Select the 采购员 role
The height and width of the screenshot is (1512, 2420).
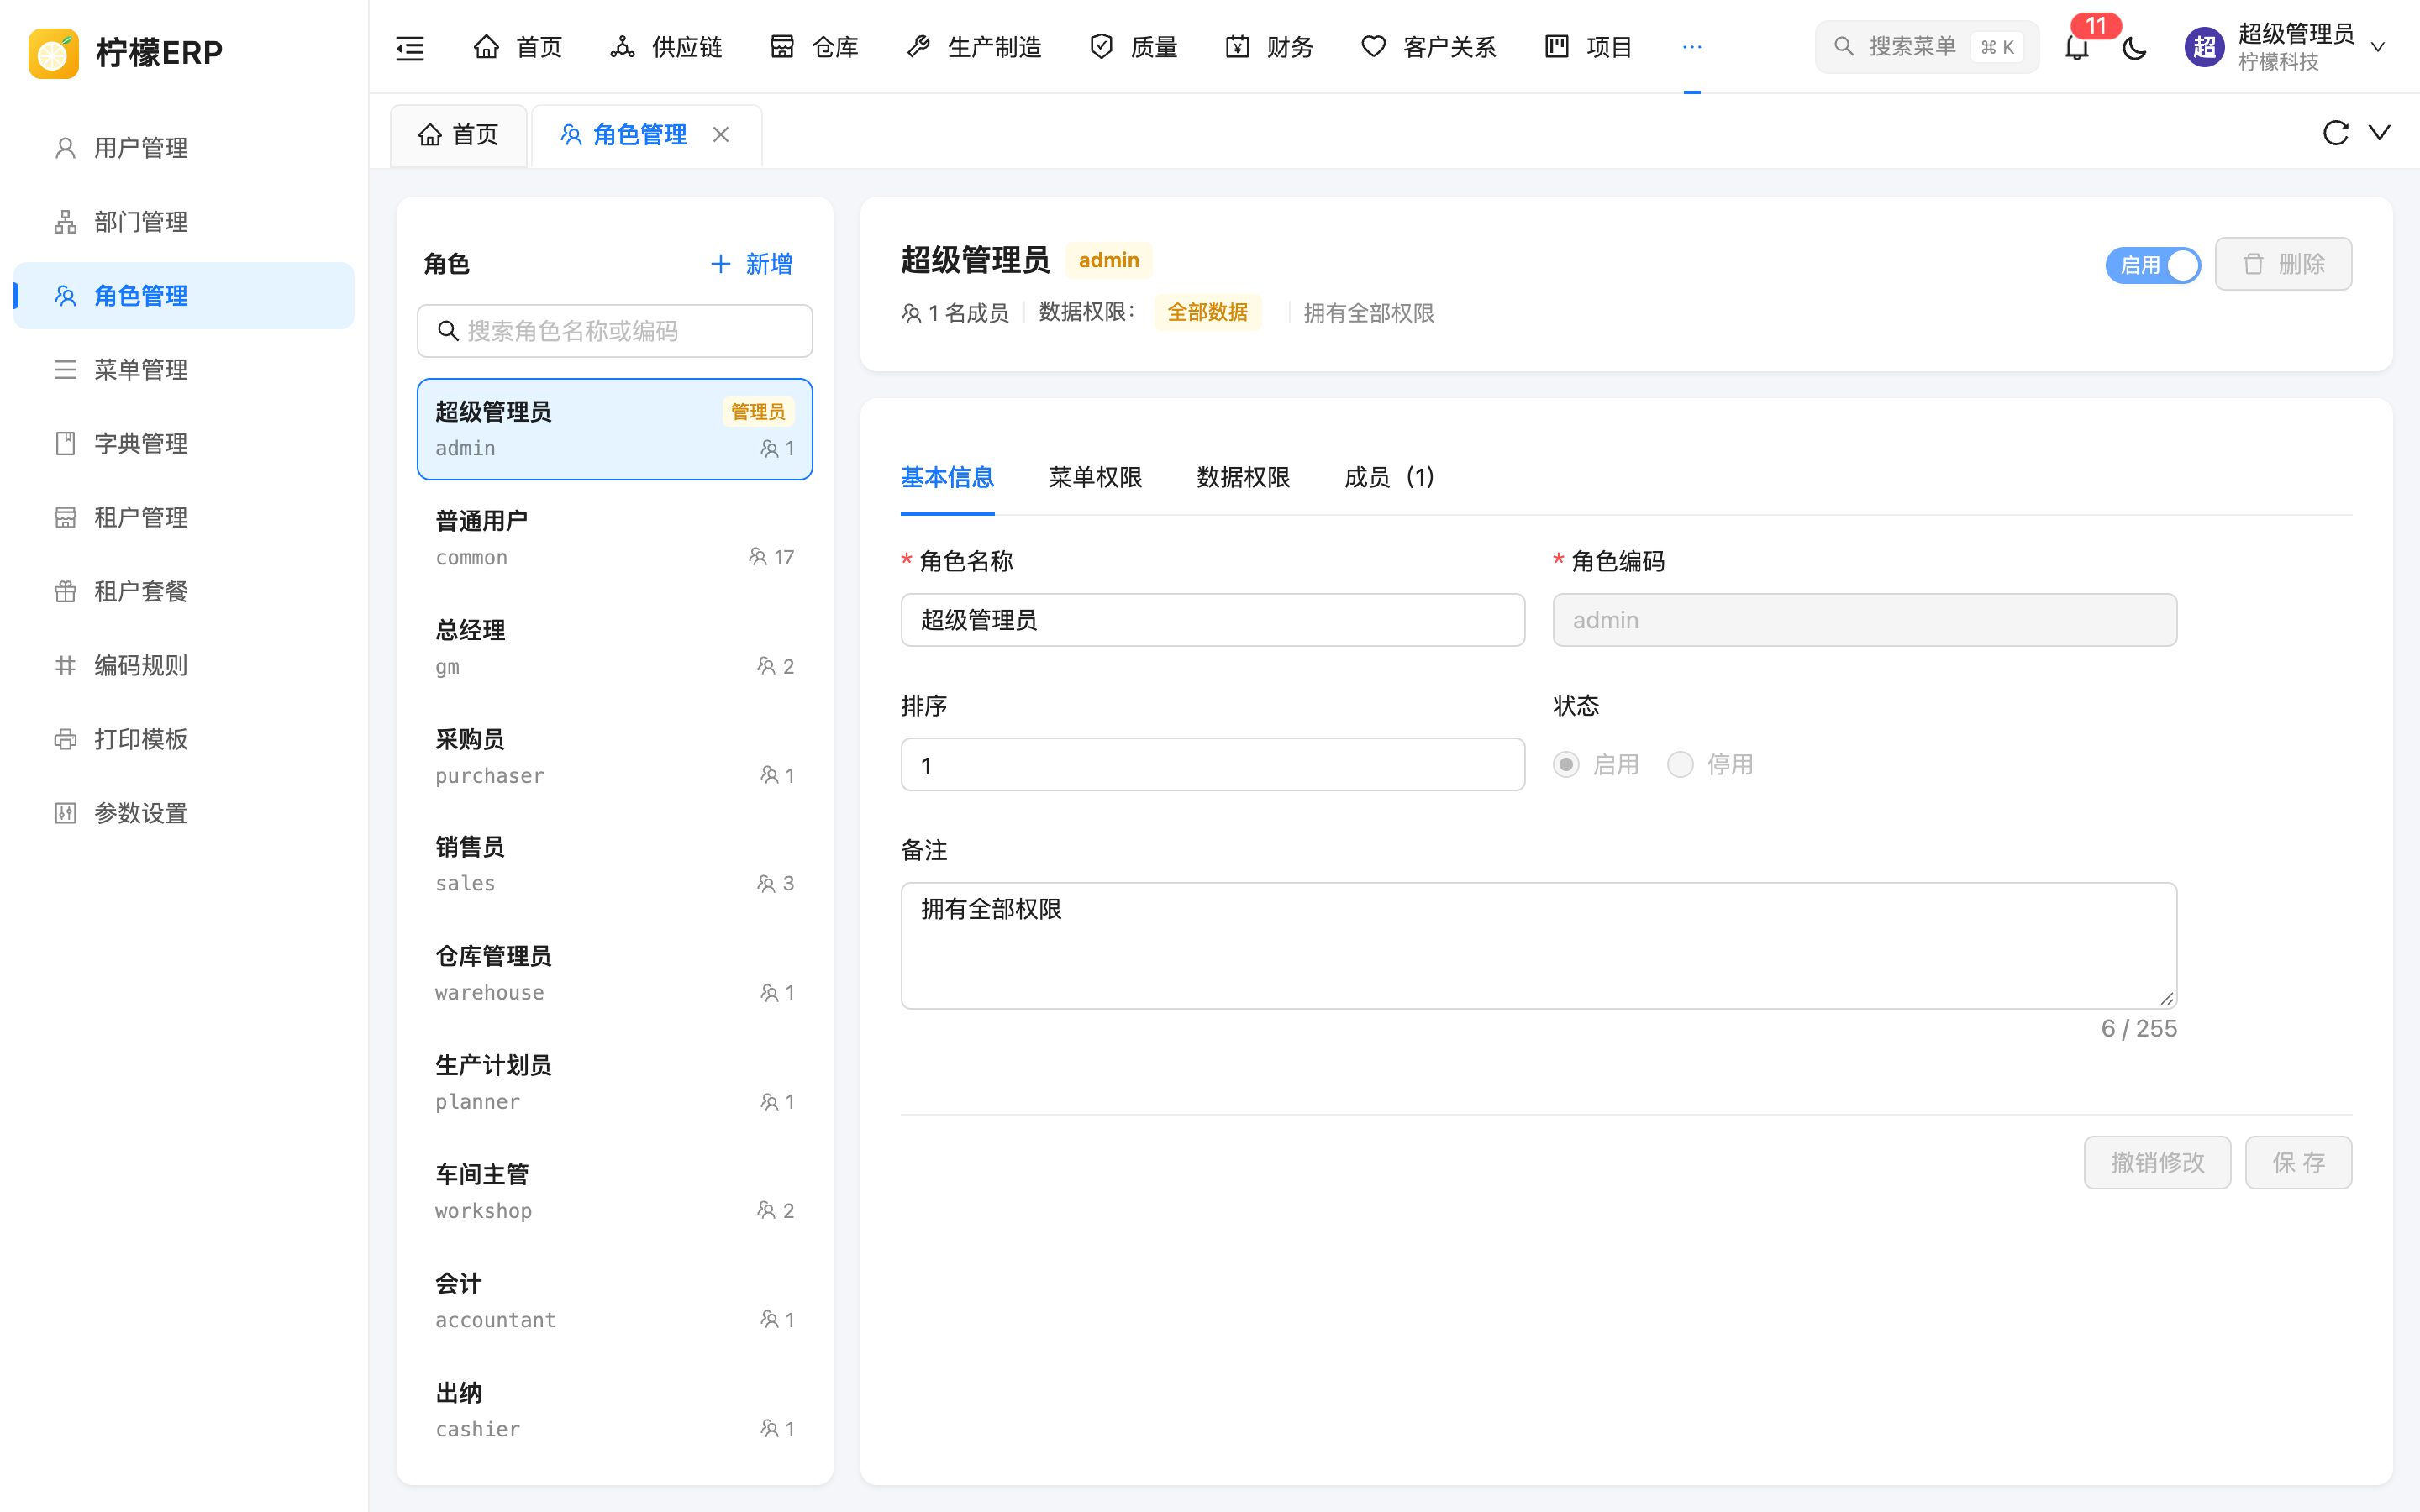614,756
